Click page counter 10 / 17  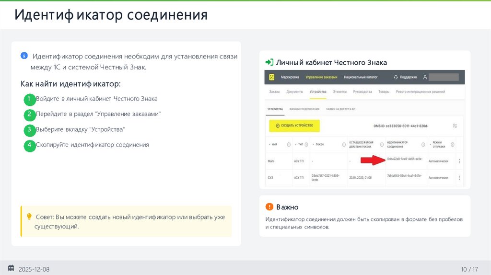pyautogui.click(x=469, y=269)
